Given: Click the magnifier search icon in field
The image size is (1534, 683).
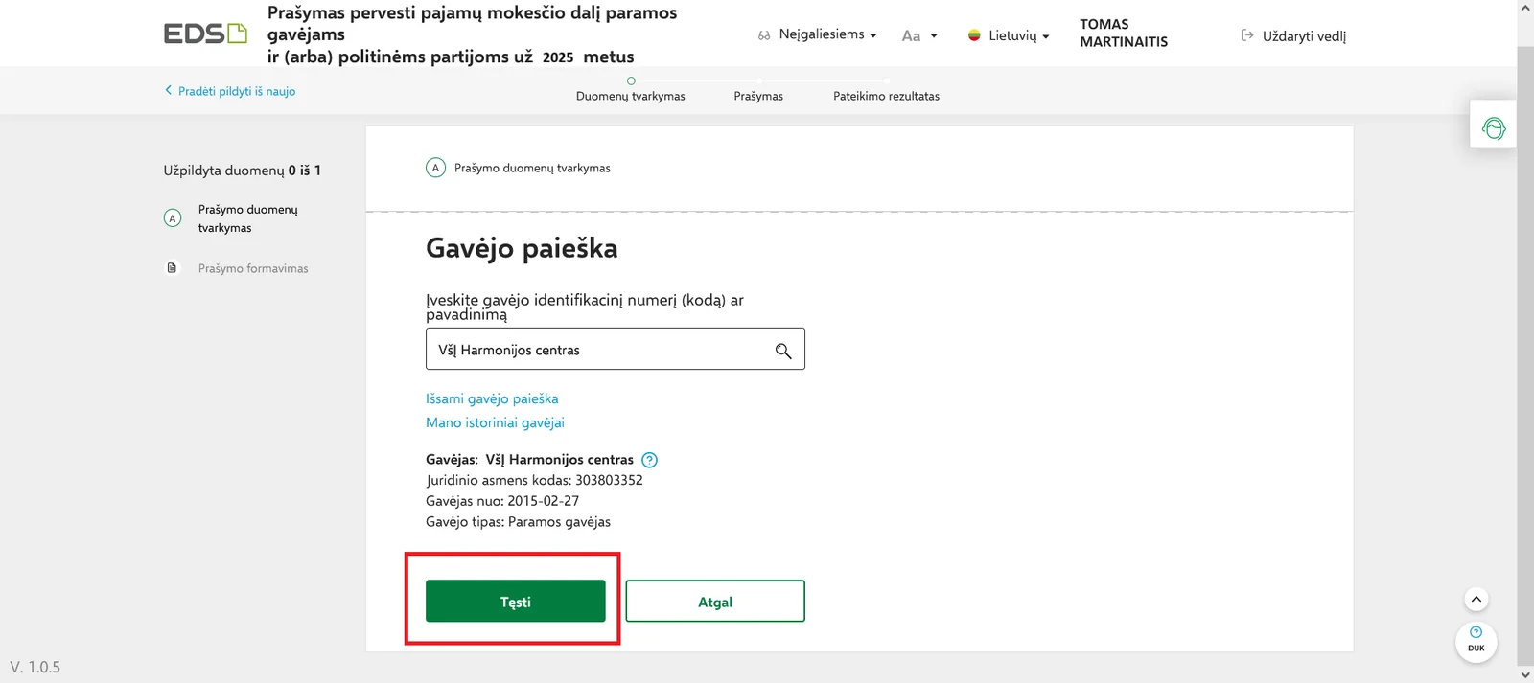Looking at the screenshot, I should click(783, 351).
